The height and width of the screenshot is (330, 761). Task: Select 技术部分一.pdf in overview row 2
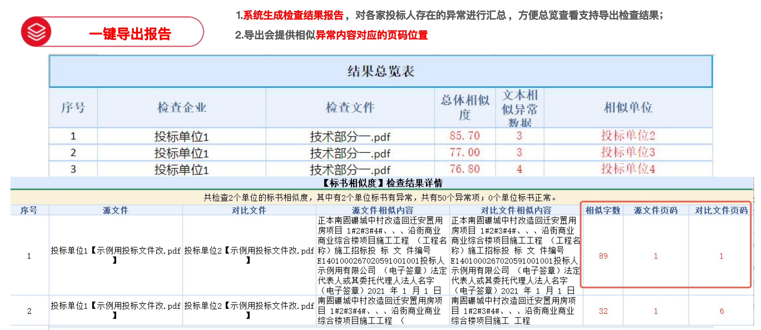(350, 153)
